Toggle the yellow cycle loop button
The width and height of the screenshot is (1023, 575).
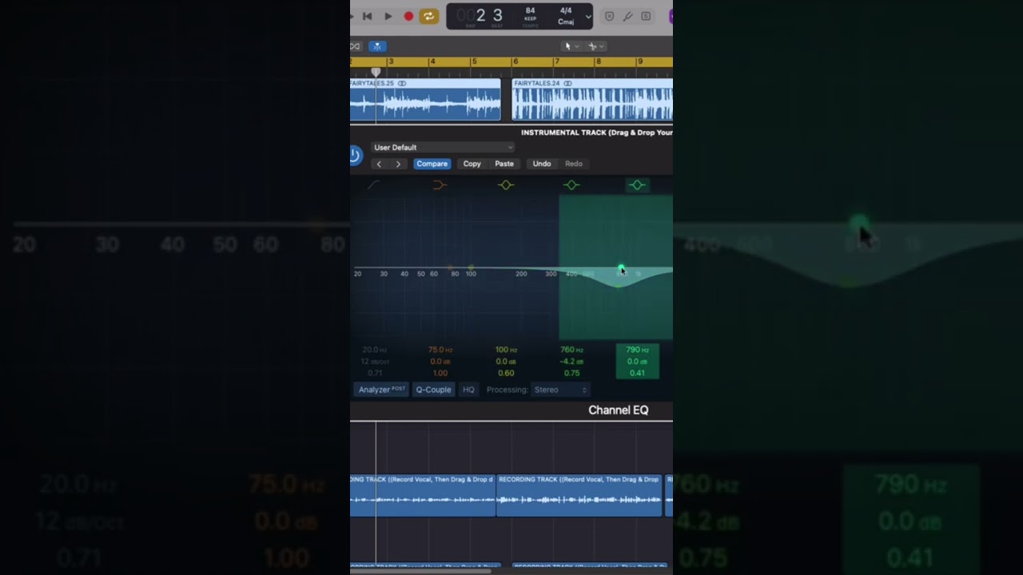coord(429,16)
